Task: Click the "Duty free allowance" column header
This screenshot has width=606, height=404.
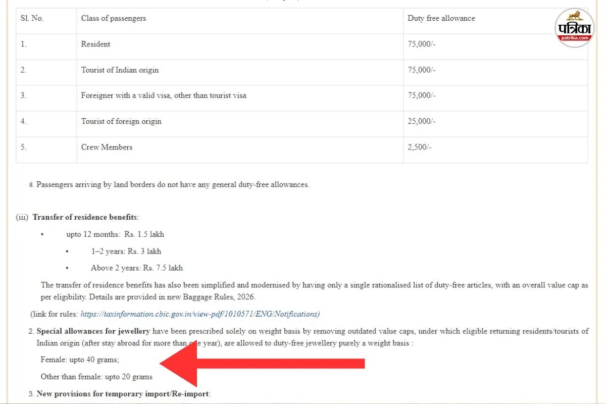Action: coord(441,18)
